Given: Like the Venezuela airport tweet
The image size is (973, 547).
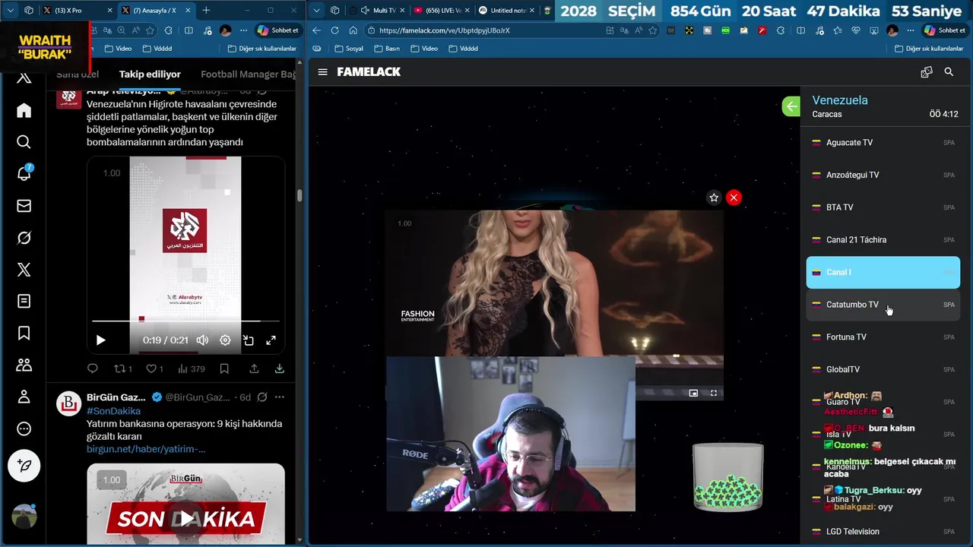Looking at the screenshot, I should pyautogui.click(x=154, y=368).
